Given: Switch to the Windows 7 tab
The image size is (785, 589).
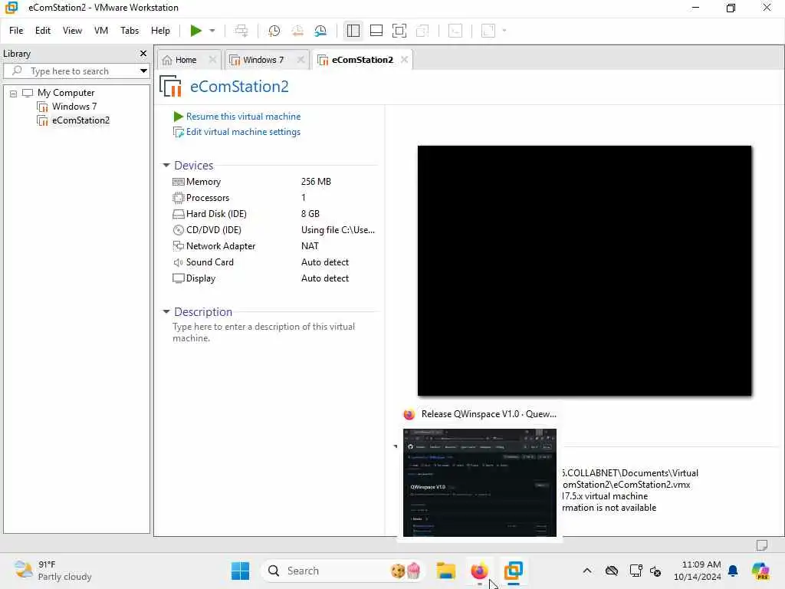Looking at the screenshot, I should pyautogui.click(x=264, y=60).
